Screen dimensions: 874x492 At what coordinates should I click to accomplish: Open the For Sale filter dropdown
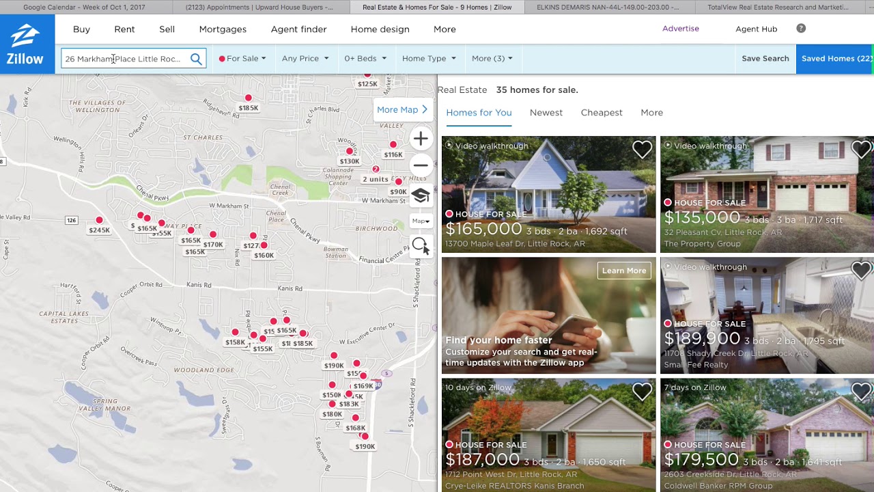242,59
